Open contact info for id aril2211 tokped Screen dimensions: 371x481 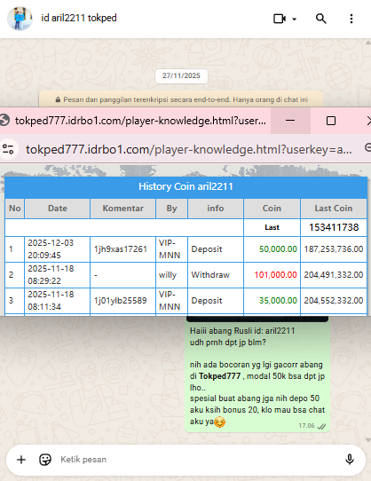click(79, 18)
